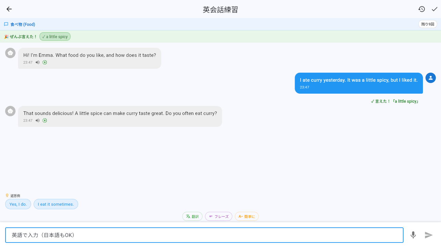
Task: Click the robot avatar beside 'That sounds delicious'
Action: [x=10, y=111]
